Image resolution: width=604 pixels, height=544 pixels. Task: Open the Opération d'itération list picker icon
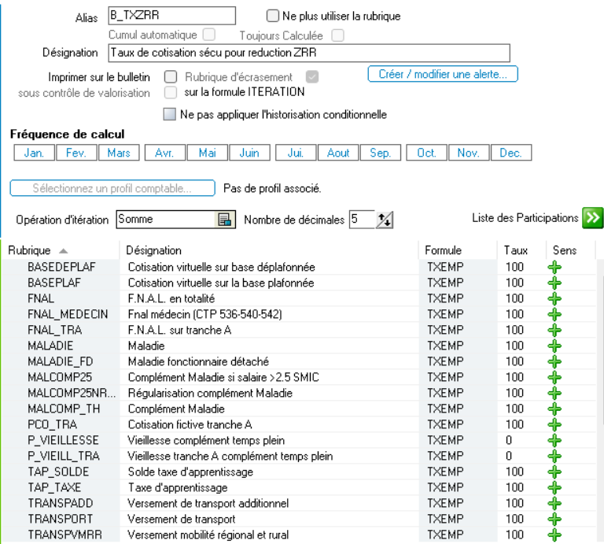click(x=223, y=220)
